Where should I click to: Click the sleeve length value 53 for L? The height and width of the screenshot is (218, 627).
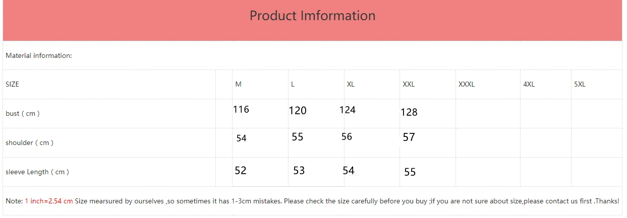tap(299, 171)
